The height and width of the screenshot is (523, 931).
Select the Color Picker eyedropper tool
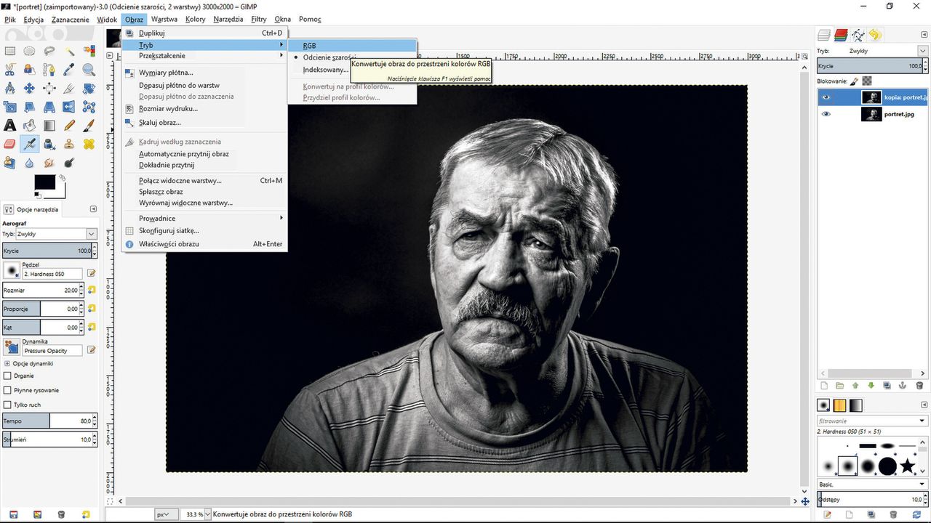tap(69, 70)
